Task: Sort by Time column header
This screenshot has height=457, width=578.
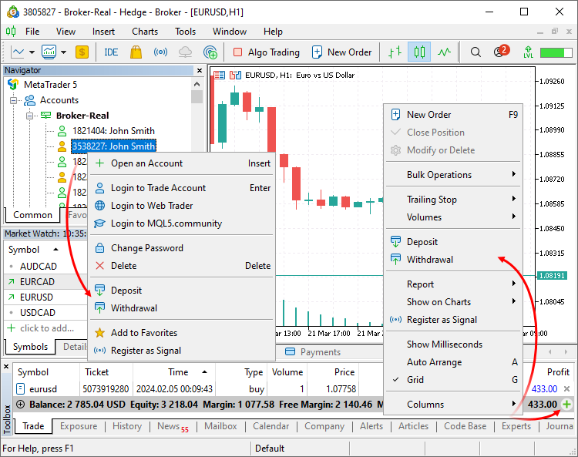Action: point(174,372)
